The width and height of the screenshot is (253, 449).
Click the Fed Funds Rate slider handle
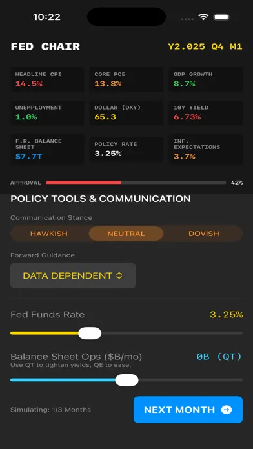(x=90, y=334)
